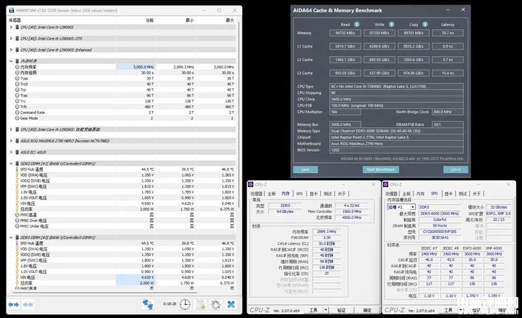
Task: Click the Memory Read value 94752 MB/s
Action: coord(345,33)
